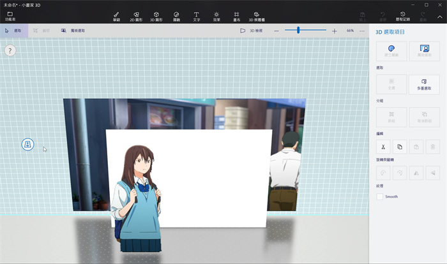
Task: Click the zoom slider handle
Action: coord(298,30)
